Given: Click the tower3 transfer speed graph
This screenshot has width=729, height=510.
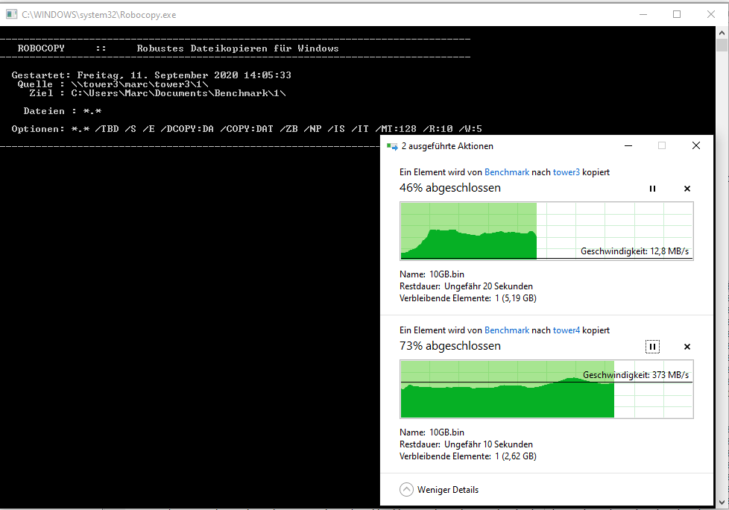Looking at the screenshot, I should tap(547, 231).
